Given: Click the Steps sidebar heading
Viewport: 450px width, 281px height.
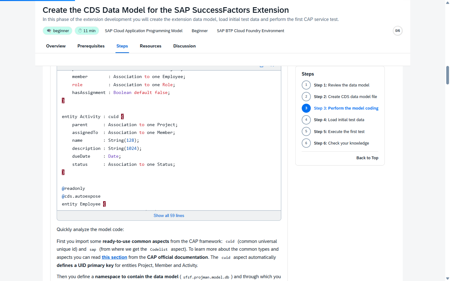Looking at the screenshot, I should pos(308,74).
